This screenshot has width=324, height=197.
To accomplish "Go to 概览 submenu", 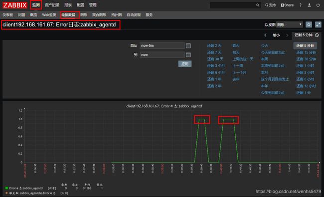I will 33,14.
